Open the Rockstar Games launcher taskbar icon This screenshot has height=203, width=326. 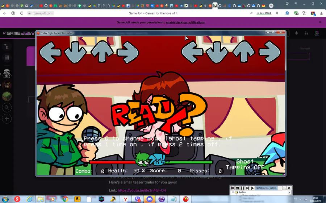78,199
